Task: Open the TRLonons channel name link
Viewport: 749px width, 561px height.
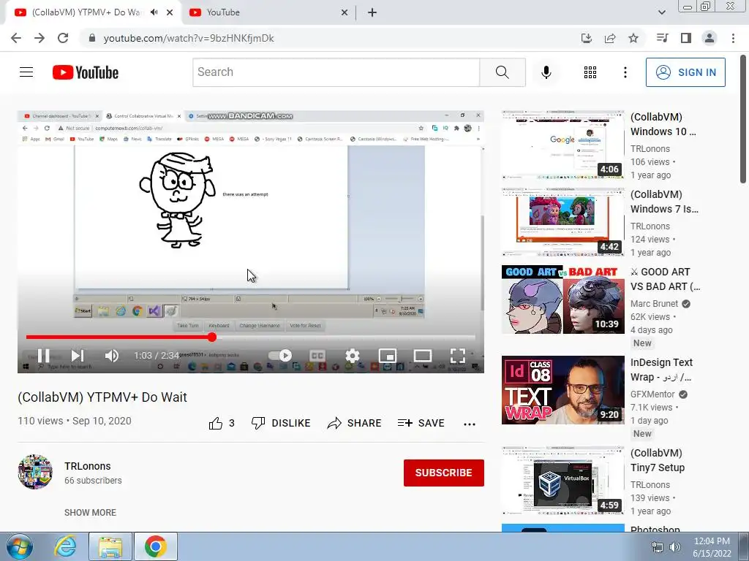Action: point(88,466)
